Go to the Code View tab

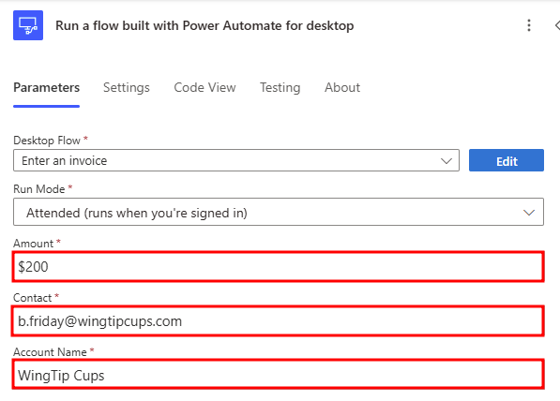tap(204, 87)
